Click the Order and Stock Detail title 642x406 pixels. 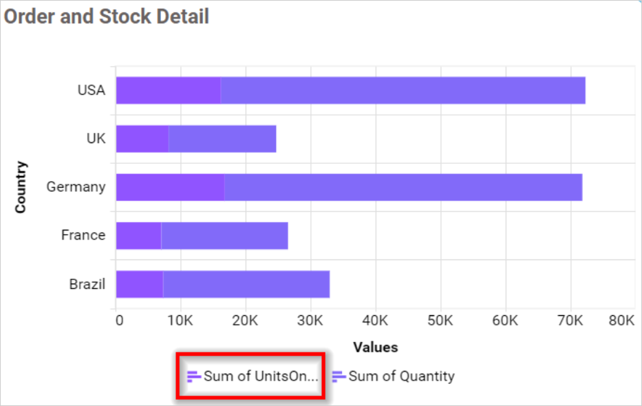106,17
